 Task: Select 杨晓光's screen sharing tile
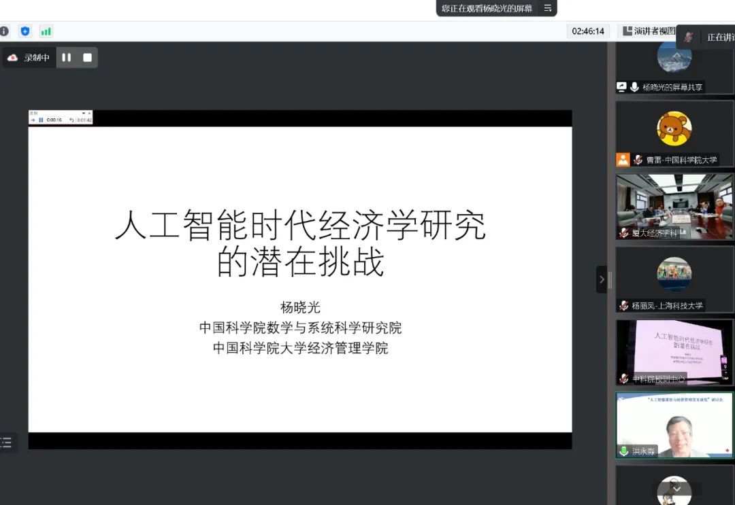click(x=674, y=67)
